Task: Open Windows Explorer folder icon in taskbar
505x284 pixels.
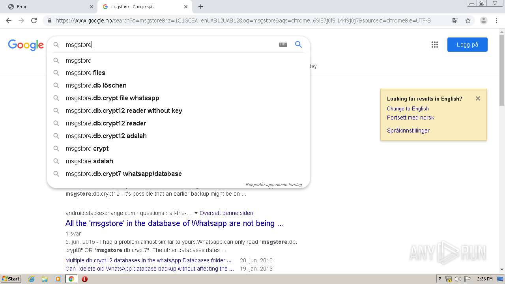Action: (45, 279)
